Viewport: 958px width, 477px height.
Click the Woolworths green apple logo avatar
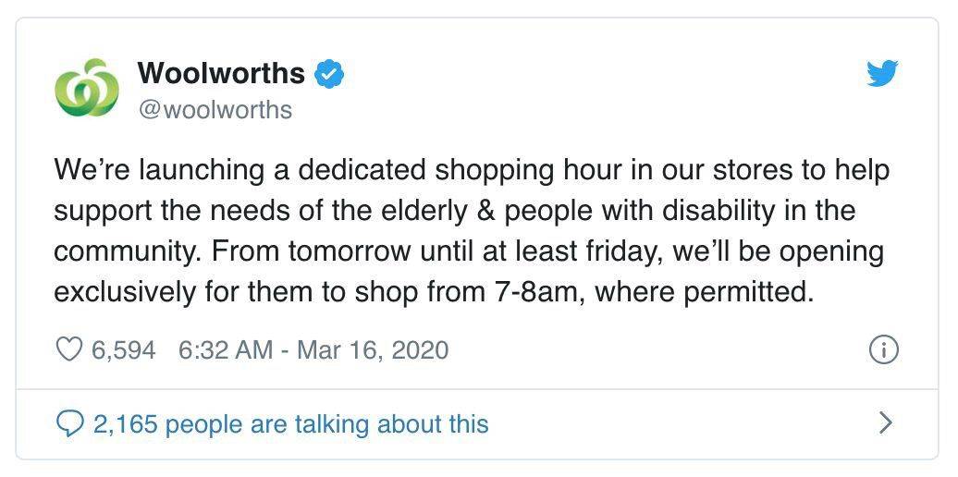coord(86,88)
